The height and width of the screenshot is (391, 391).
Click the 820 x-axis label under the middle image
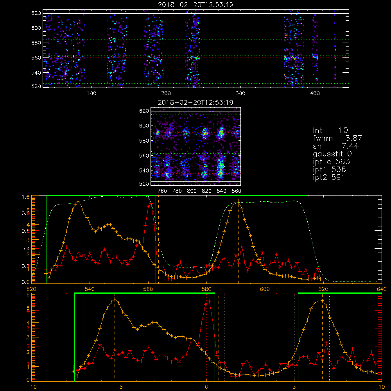tap(207, 191)
